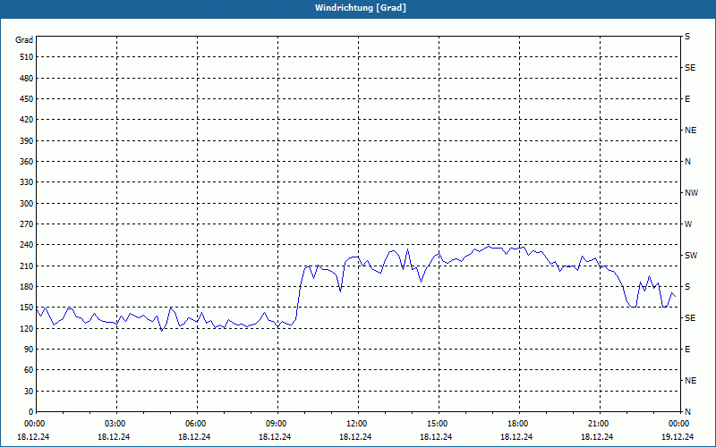Click the 480 degree axis label

[x=27, y=79]
